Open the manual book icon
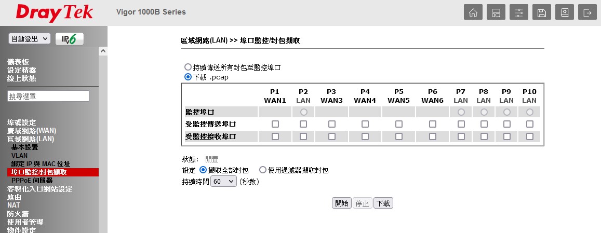 [564, 13]
